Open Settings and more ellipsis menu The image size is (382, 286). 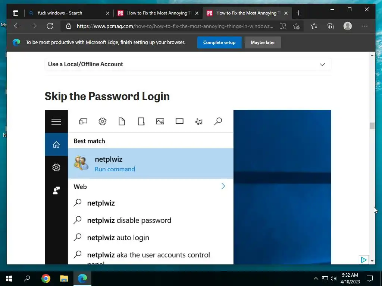(365, 26)
